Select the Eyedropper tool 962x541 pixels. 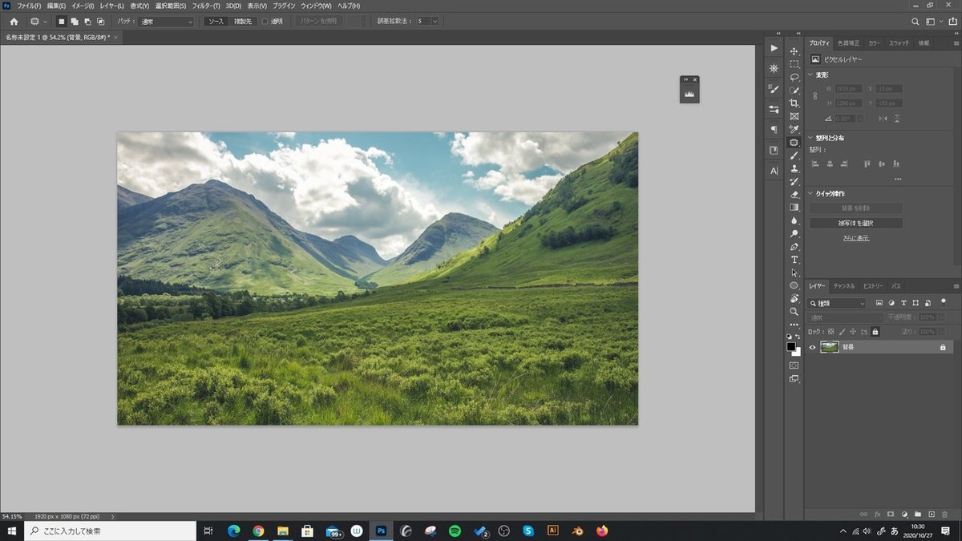tap(794, 129)
